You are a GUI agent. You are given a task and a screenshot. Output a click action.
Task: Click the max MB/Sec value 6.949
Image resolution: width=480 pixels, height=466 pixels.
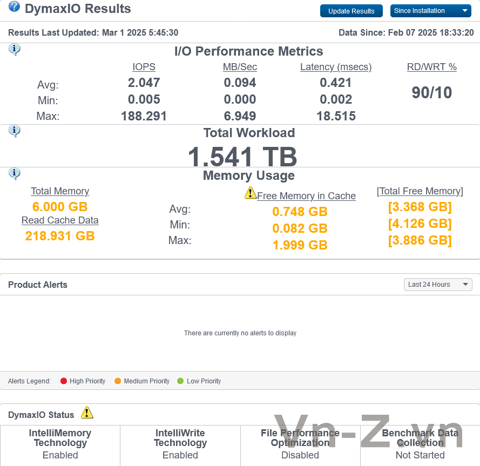click(x=240, y=116)
